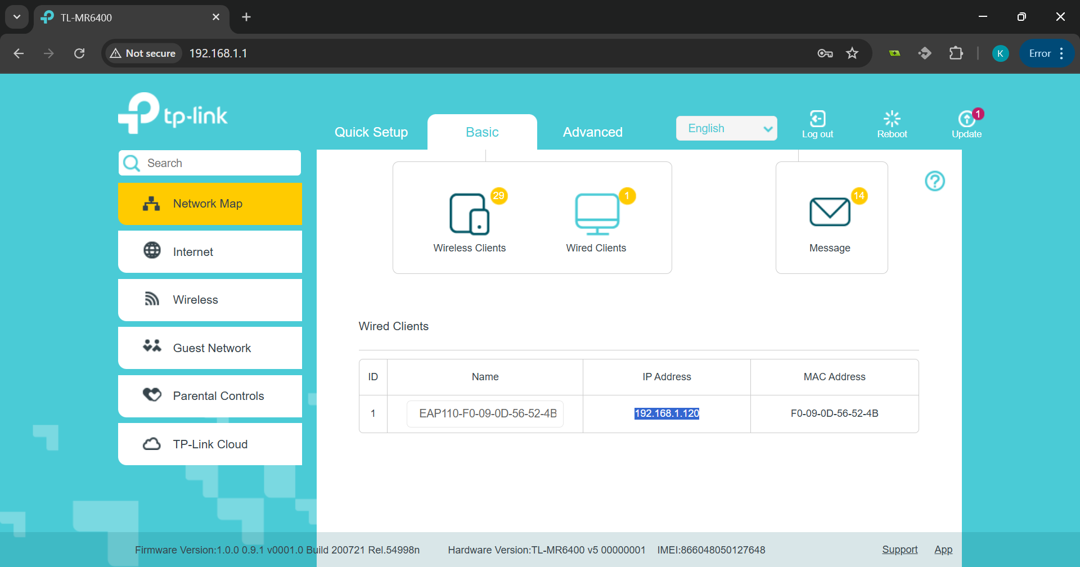Screen dimensions: 1080x567
Task: Click the green extension icon in toolbar
Action: 894,53
